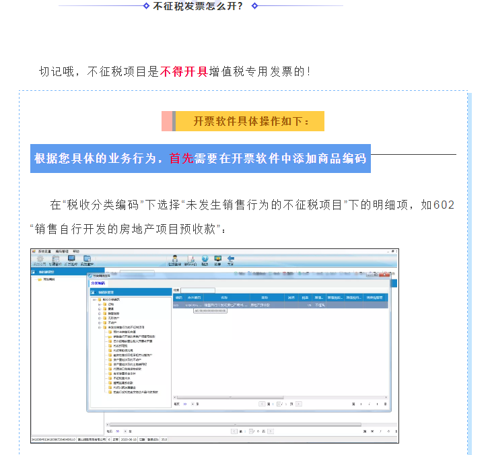Click the search field above the code table
Viewport: 490px width, 455px height.
click(197, 290)
